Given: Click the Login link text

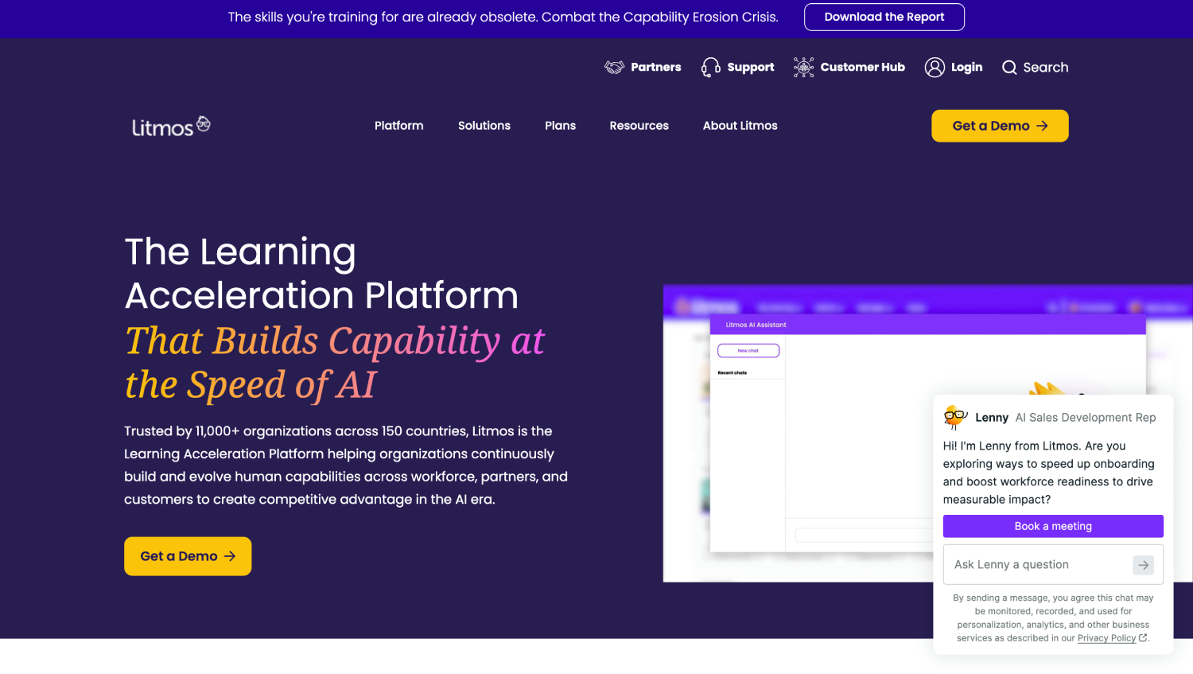Looking at the screenshot, I should click(x=967, y=68).
